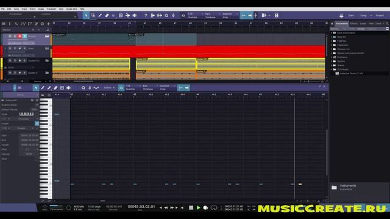Select the Eraser tool in the main toolbar

[107, 15]
